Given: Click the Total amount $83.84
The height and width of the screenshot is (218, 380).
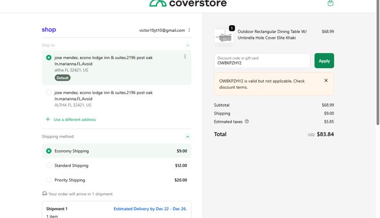Looking at the screenshot, I should point(325,134).
